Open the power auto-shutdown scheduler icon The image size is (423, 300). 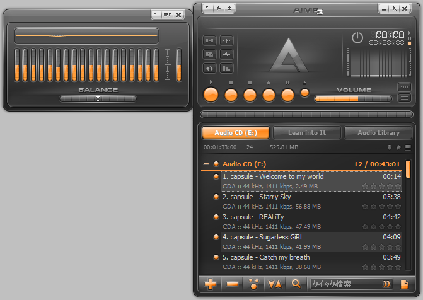point(357,38)
